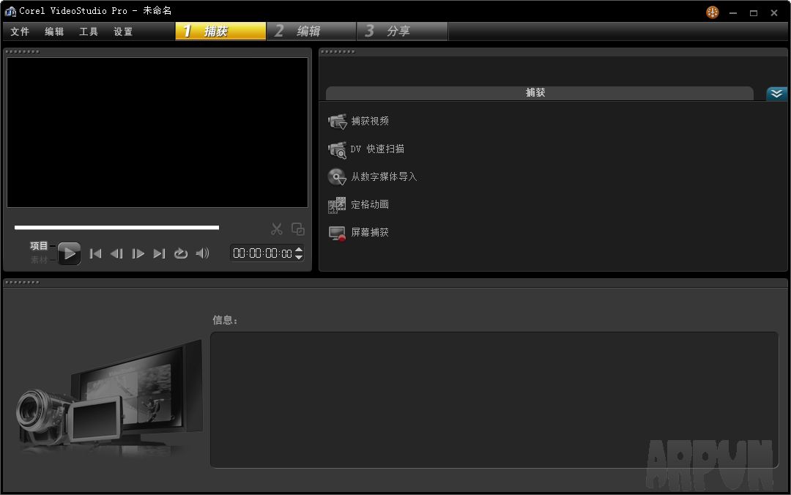Switch to the 2 编辑 tab
Screen dimensions: 791x495
coord(311,31)
